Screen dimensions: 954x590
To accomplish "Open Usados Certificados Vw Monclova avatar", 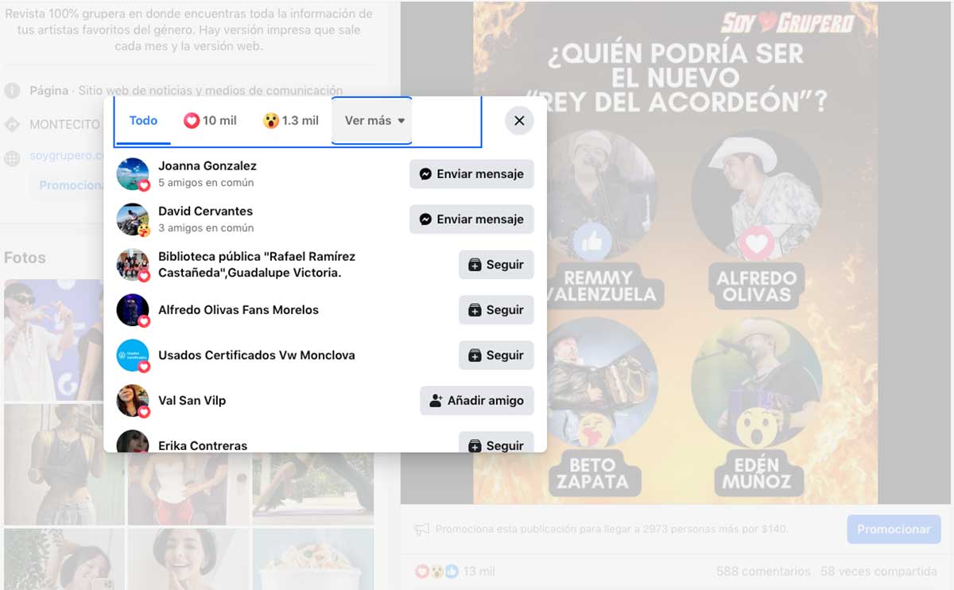I will point(133,355).
